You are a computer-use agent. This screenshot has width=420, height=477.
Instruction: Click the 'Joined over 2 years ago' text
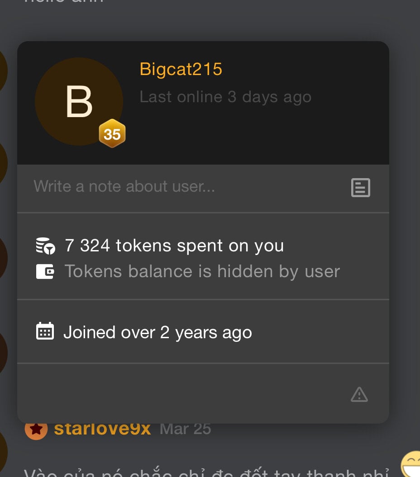pyautogui.click(x=157, y=332)
